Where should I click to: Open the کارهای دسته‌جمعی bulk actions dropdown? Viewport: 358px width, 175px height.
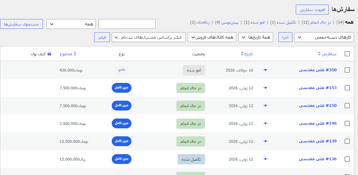[324, 37]
